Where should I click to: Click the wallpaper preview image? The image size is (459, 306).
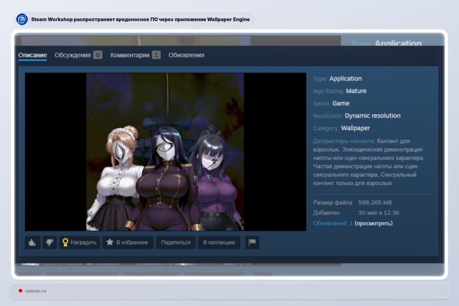(x=165, y=152)
